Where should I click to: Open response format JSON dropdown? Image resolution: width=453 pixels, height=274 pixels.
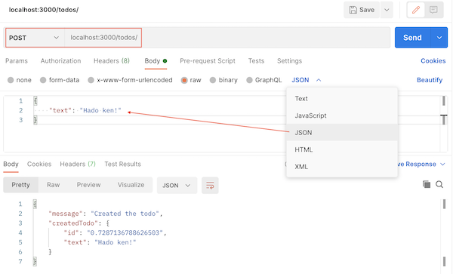pos(177,186)
